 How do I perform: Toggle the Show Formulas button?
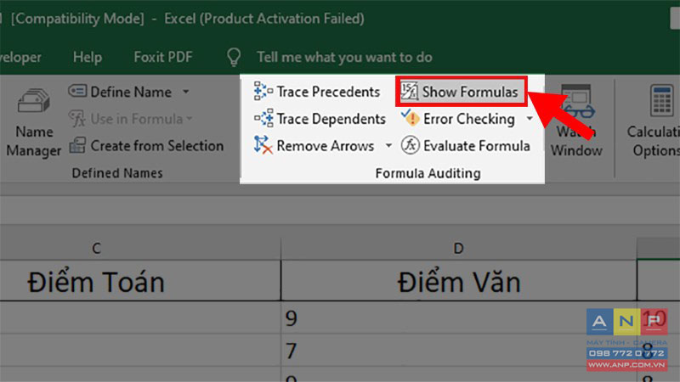click(x=461, y=92)
